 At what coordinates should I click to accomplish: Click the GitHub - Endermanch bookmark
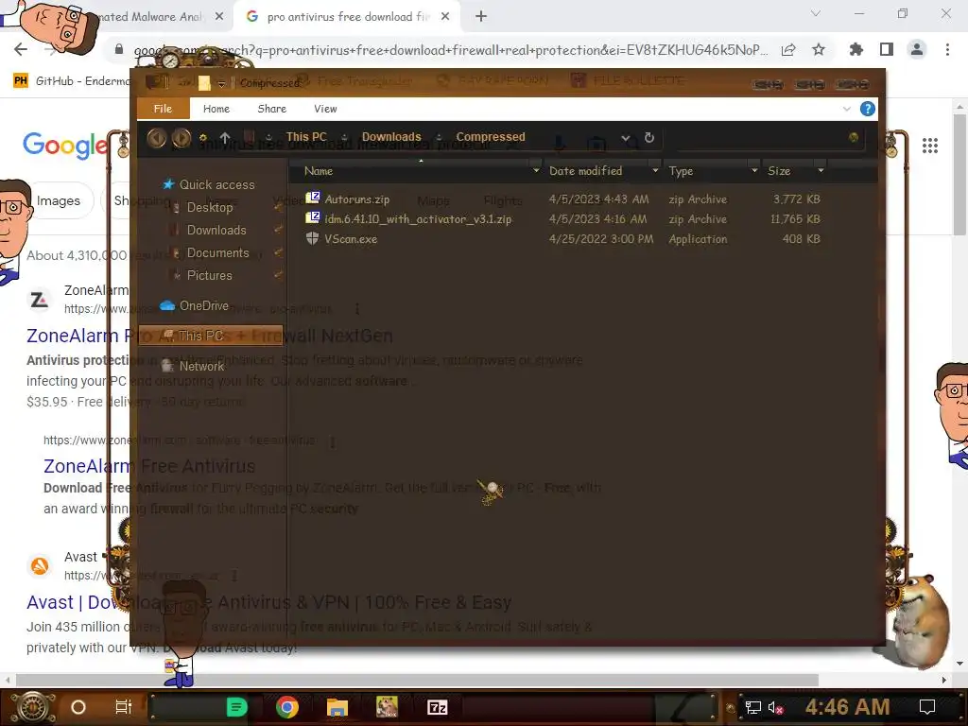point(71,81)
